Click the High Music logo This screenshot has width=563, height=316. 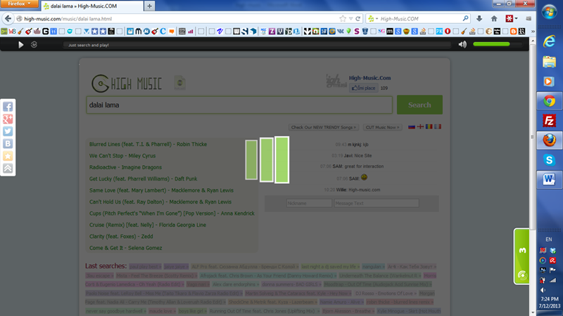127,84
